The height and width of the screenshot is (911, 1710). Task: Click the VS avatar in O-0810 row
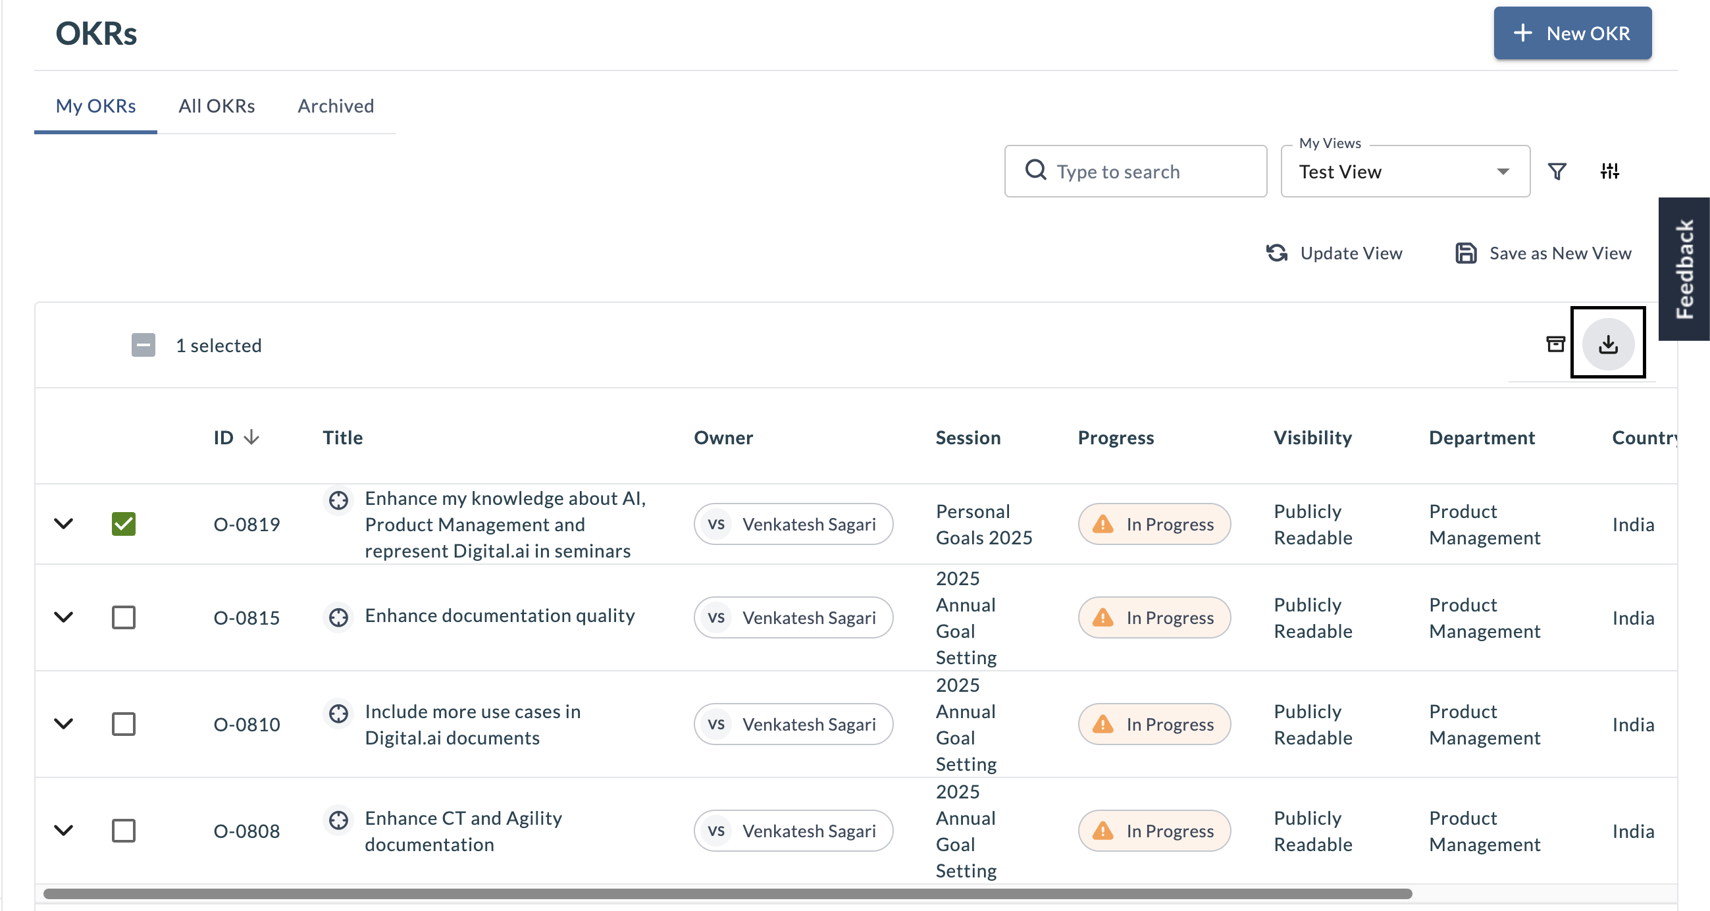pyautogui.click(x=716, y=725)
